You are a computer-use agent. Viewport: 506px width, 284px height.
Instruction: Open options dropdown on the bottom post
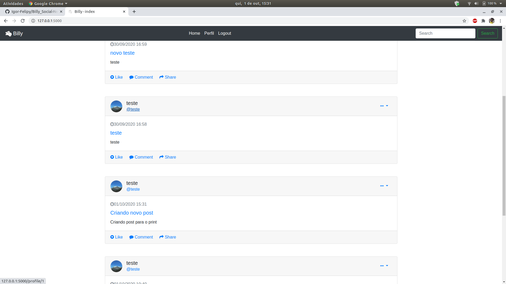pyautogui.click(x=384, y=266)
